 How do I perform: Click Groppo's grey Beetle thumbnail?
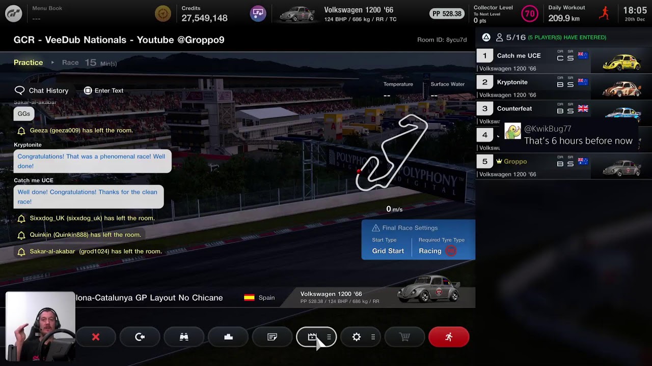[x=621, y=168]
